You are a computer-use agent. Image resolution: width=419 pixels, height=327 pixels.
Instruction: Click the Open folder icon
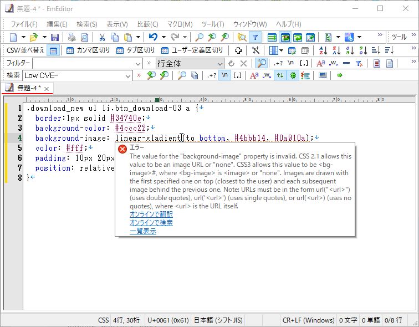point(34,37)
